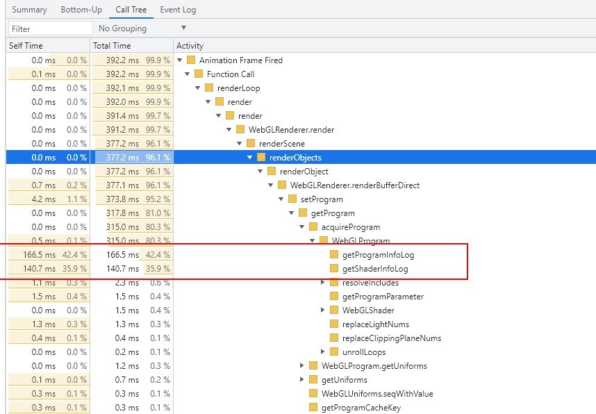596x414 pixels.
Task: Sort by Self Time column header
Action: 26,46
